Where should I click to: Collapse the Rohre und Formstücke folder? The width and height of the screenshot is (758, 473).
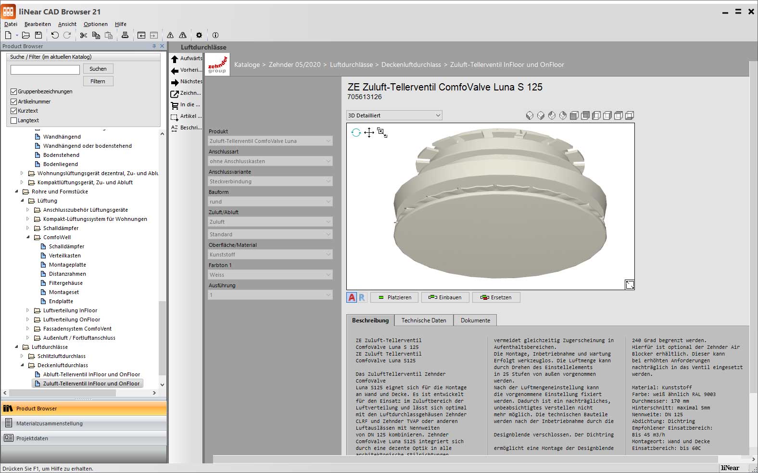click(x=16, y=192)
